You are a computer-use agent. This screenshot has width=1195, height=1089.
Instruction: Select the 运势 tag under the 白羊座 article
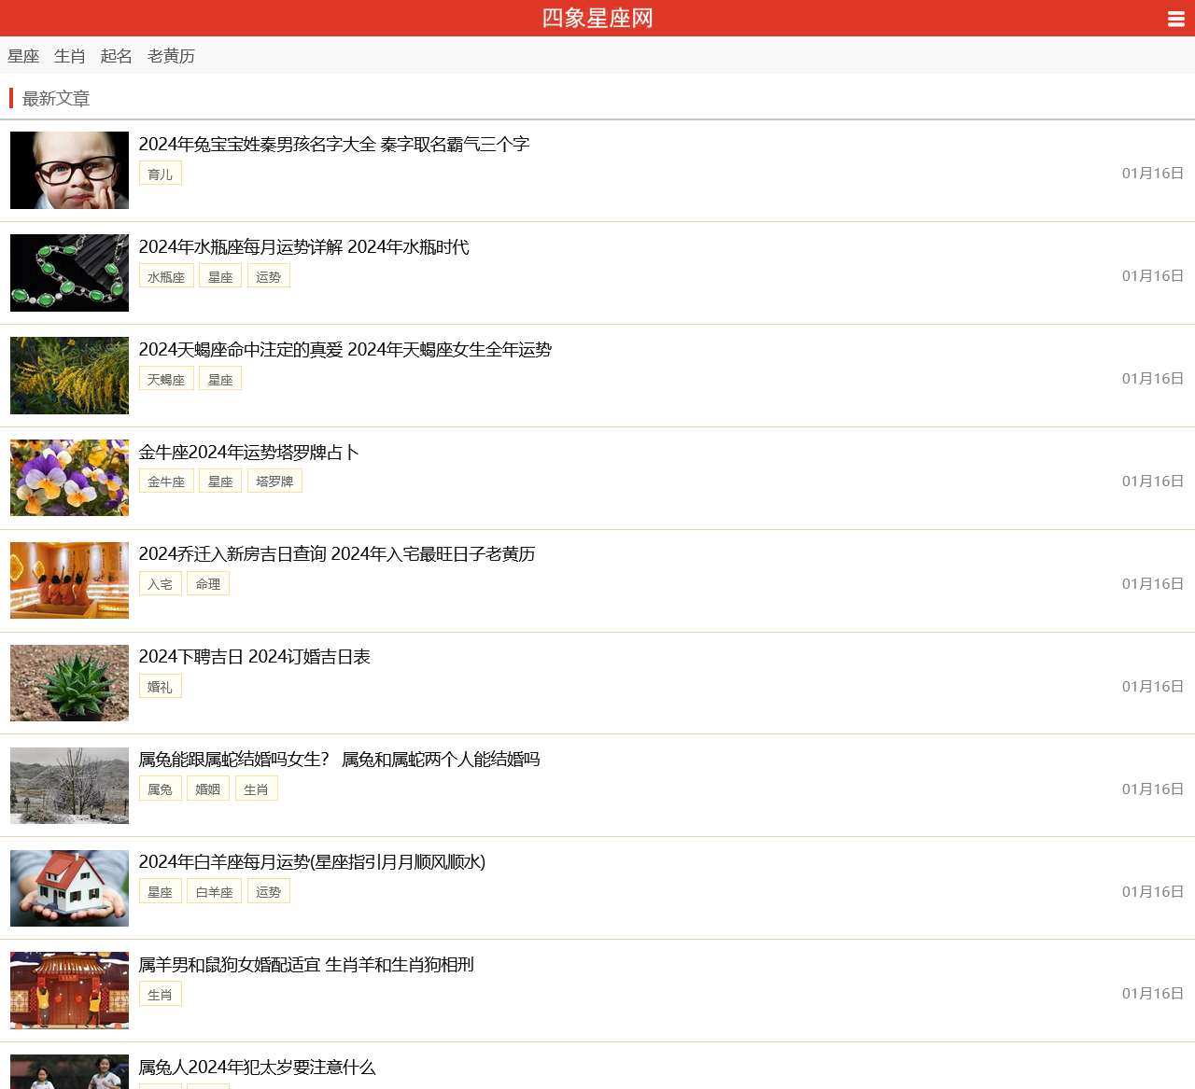pyautogui.click(x=269, y=892)
